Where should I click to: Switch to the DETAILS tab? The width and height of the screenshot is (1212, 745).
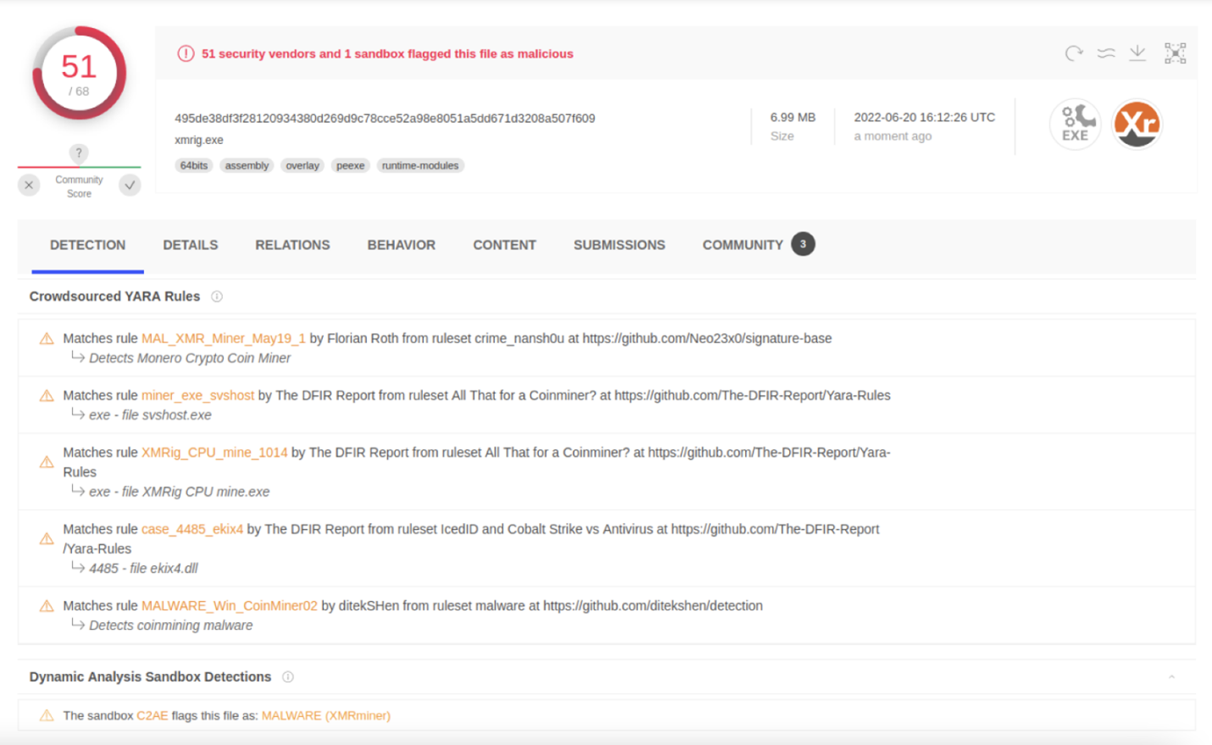[190, 245]
